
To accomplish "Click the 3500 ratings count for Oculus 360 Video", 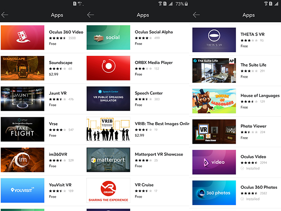I will [72, 38].
